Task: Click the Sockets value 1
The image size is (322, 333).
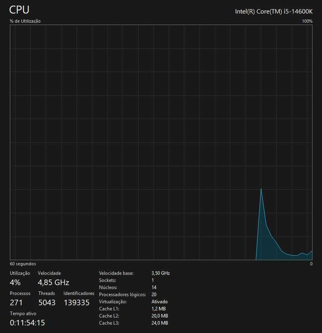Action: 152,280
